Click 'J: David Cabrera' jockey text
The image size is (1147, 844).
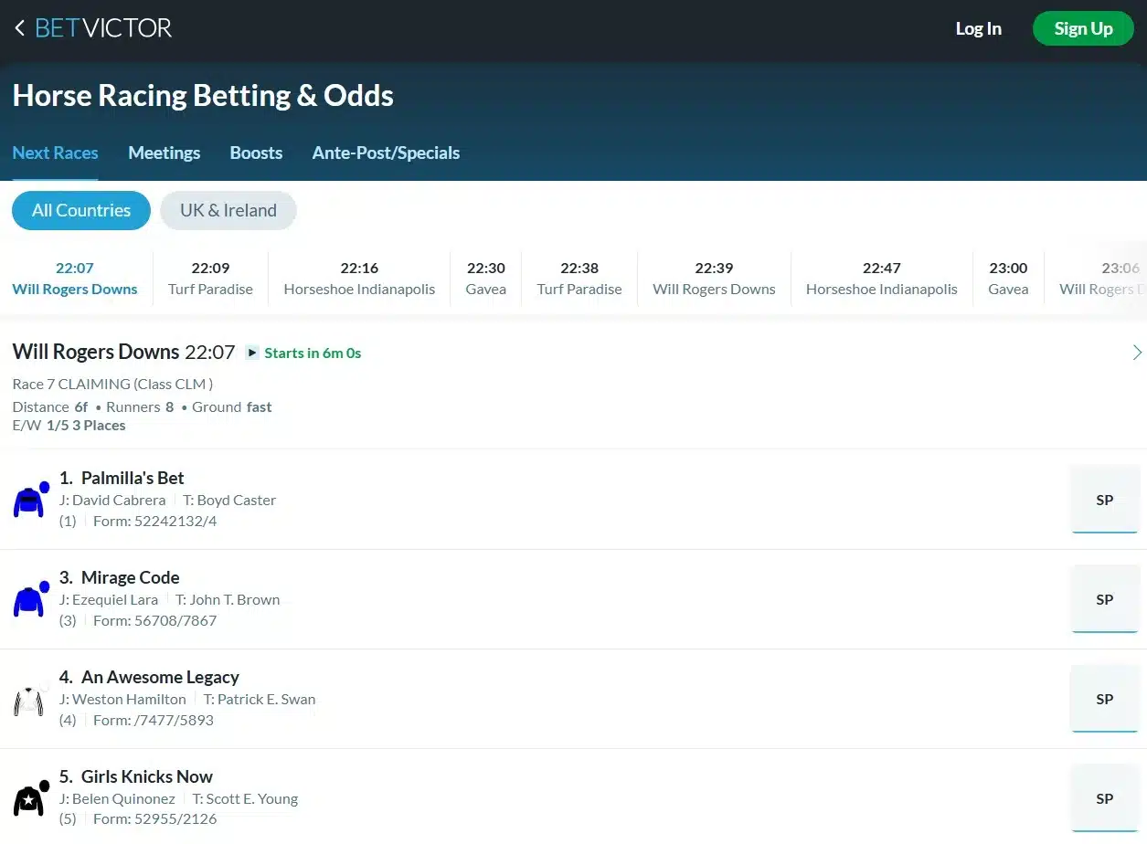point(112,500)
